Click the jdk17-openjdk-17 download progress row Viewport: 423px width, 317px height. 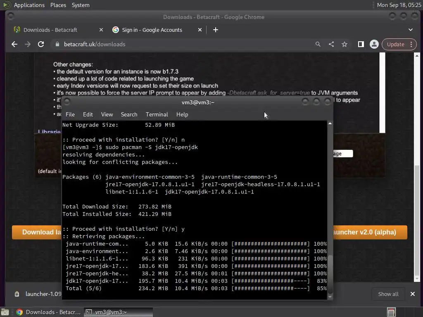click(196, 281)
